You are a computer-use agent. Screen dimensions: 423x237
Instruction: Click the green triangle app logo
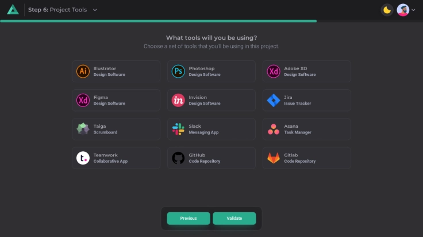click(13, 10)
